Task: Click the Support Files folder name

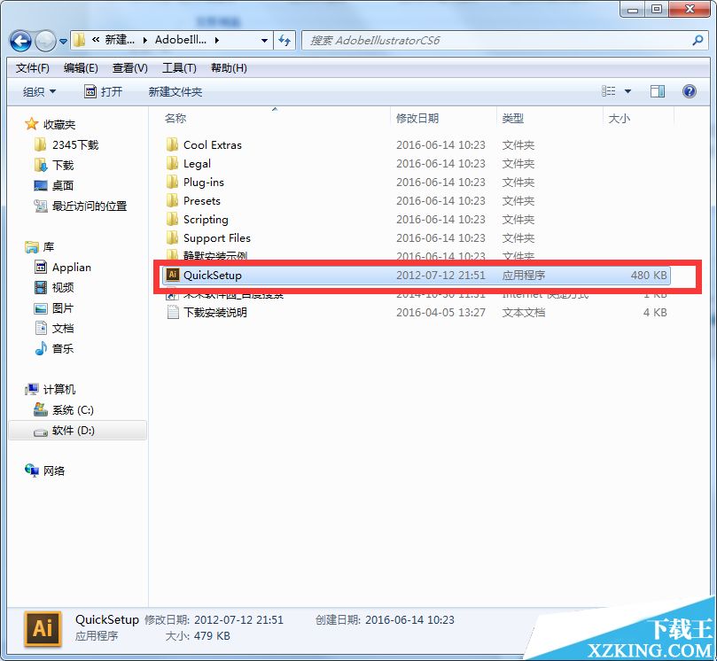Action: point(217,237)
